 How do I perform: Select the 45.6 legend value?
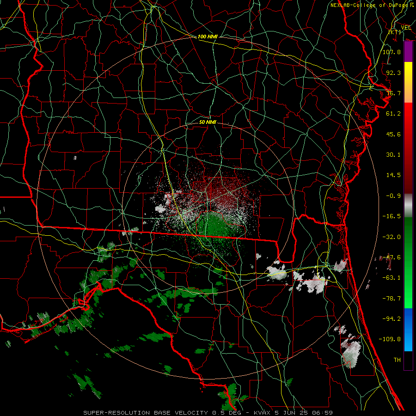point(393,134)
